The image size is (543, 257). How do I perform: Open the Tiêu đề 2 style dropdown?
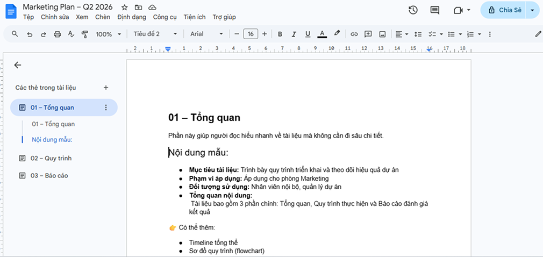click(x=155, y=34)
